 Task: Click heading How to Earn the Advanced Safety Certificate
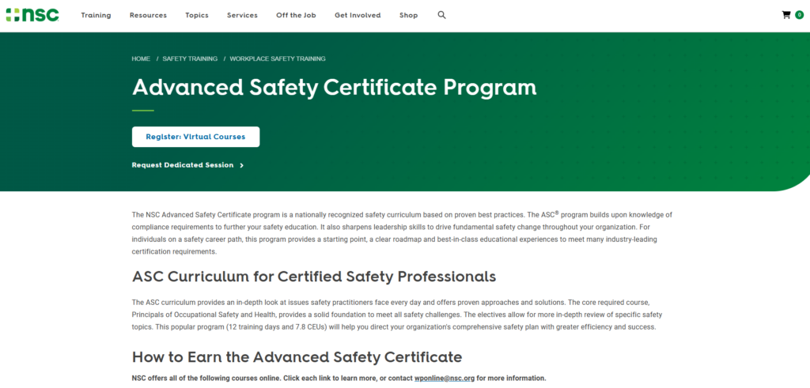(x=297, y=357)
